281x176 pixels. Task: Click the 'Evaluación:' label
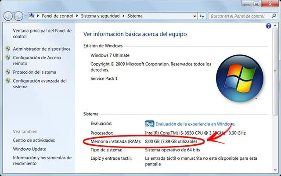point(101,123)
